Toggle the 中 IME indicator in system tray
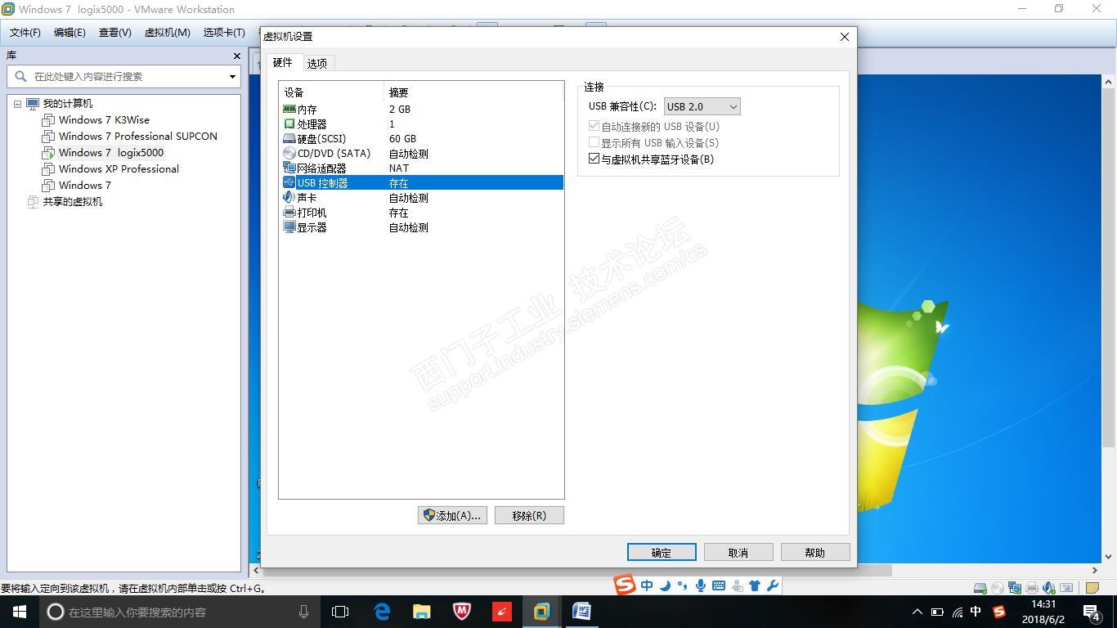The width and height of the screenshot is (1117, 628). [x=976, y=612]
